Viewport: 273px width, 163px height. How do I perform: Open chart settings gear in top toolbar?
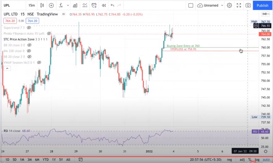(229, 5)
